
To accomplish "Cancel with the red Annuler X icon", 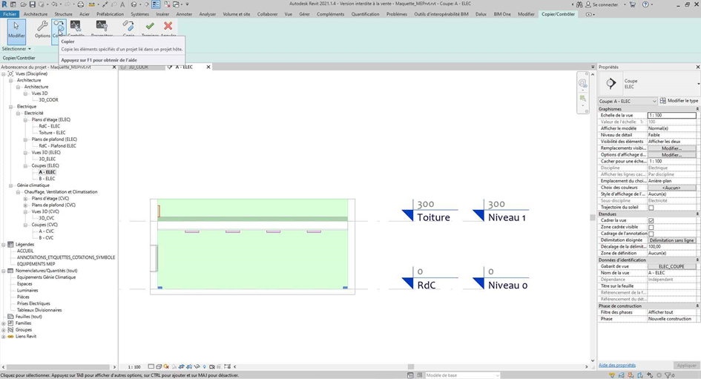I will click(168, 28).
